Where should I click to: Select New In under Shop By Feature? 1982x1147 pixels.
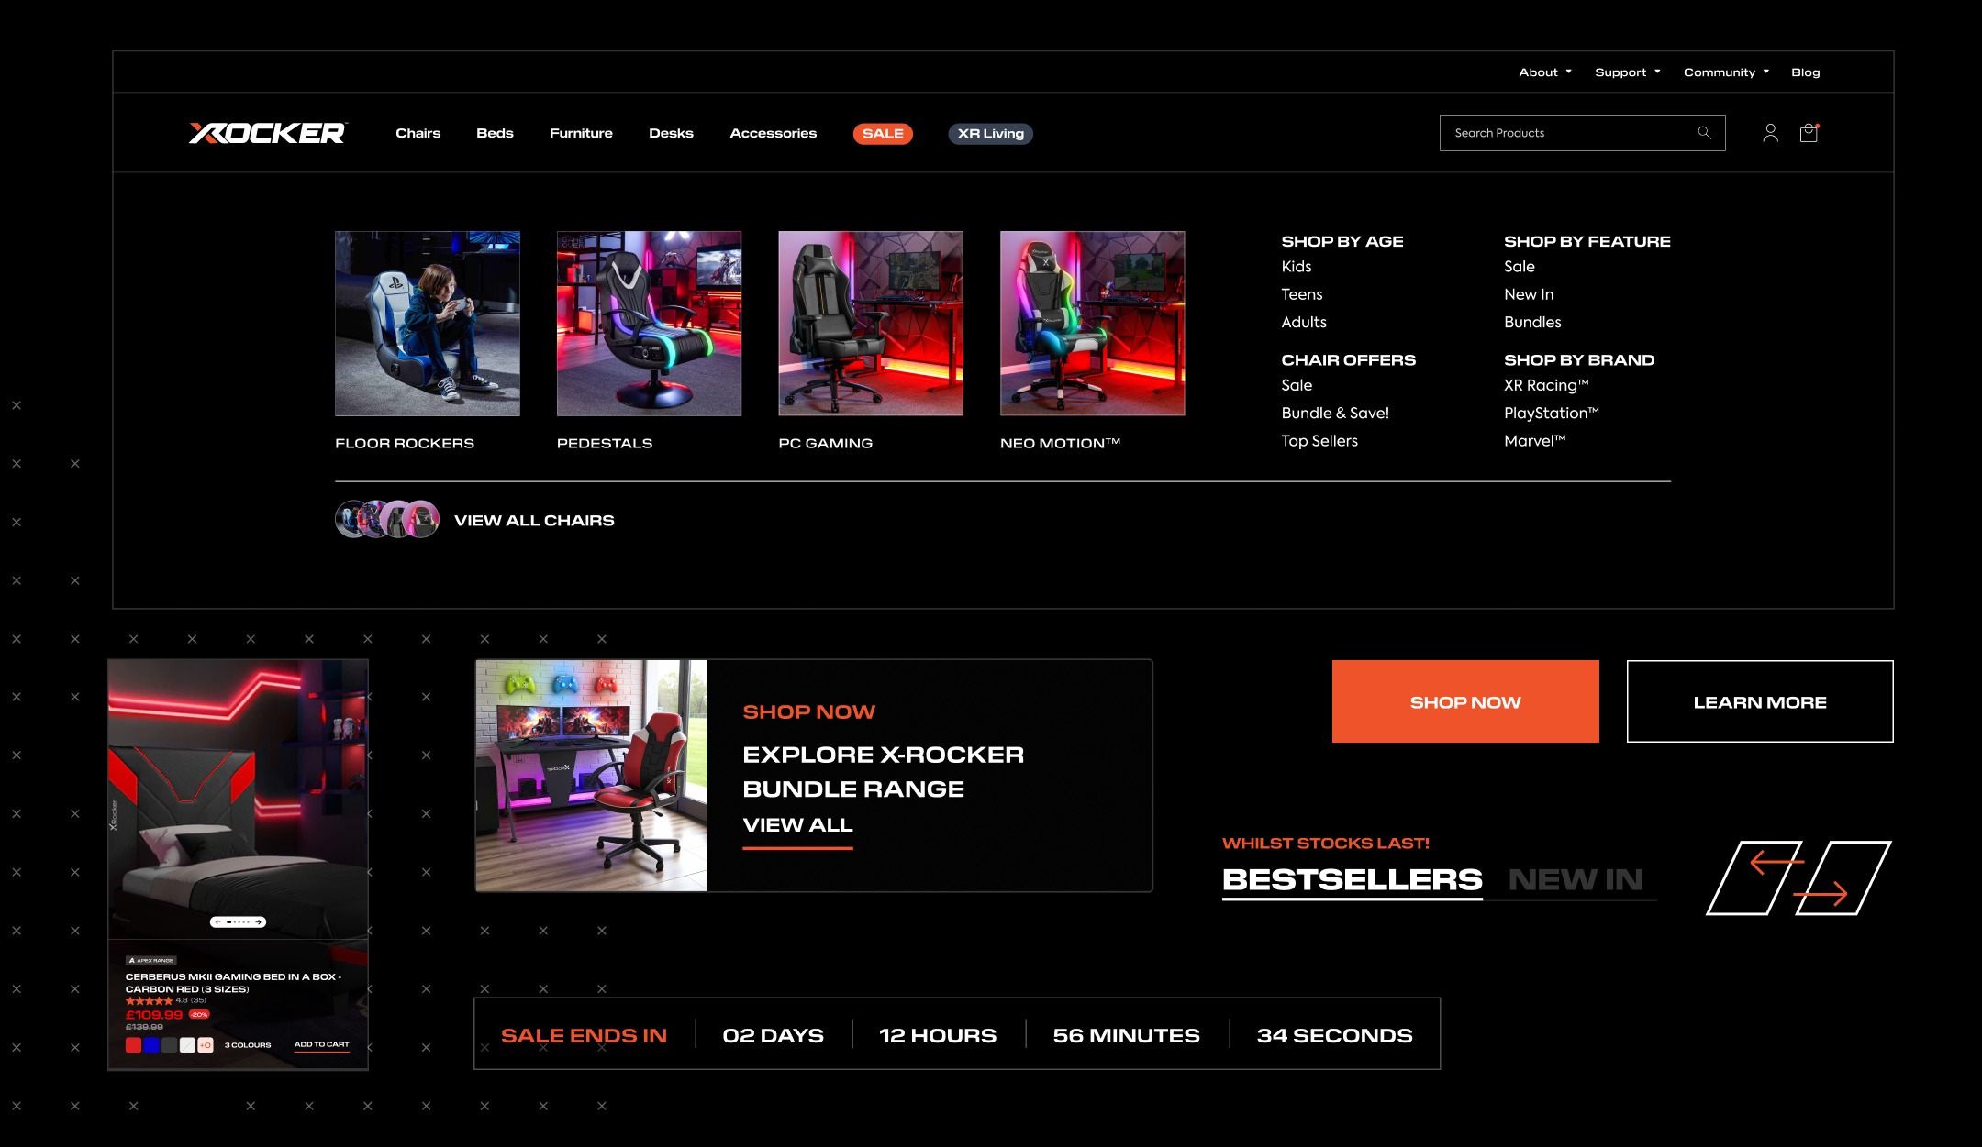(x=1529, y=294)
